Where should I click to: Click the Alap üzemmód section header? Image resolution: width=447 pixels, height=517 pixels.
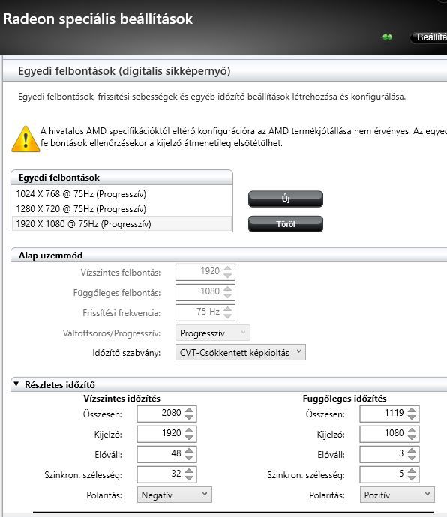[x=229, y=255]
